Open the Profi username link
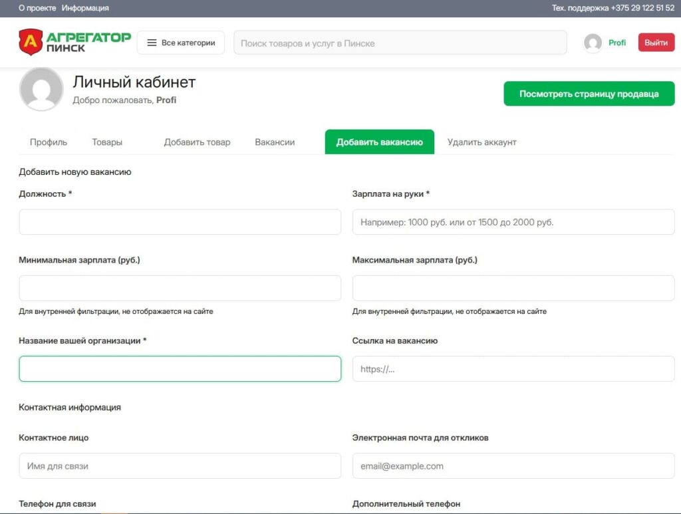681x514 pixels. pyautogui.click(x=617, y=43)
